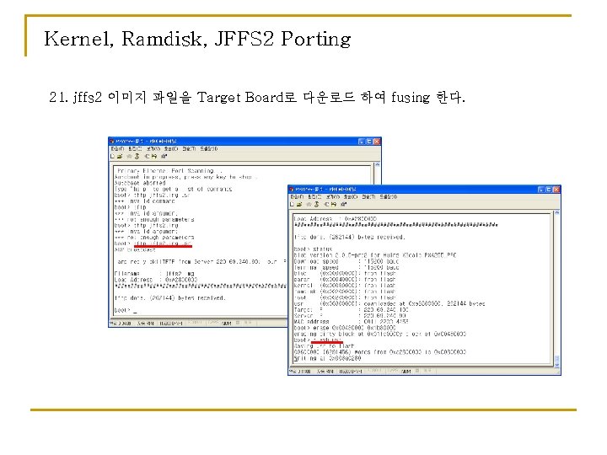607x455 pixels.
Task: Click Disconnect icon in front window toolbar
Action: pyautogui.click(x=316, y=204)
